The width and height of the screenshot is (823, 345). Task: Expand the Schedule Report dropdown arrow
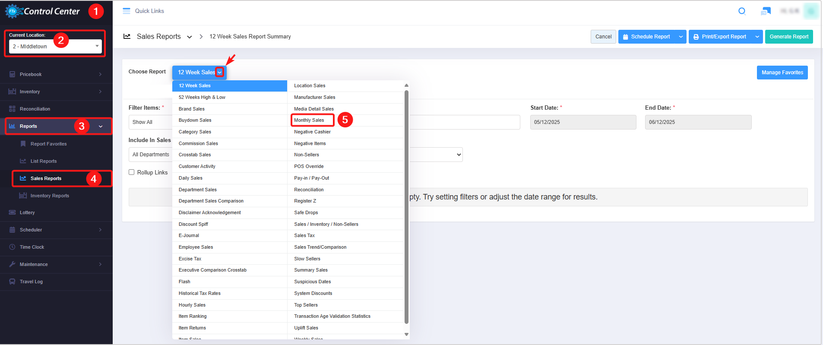tap(681, 37)
